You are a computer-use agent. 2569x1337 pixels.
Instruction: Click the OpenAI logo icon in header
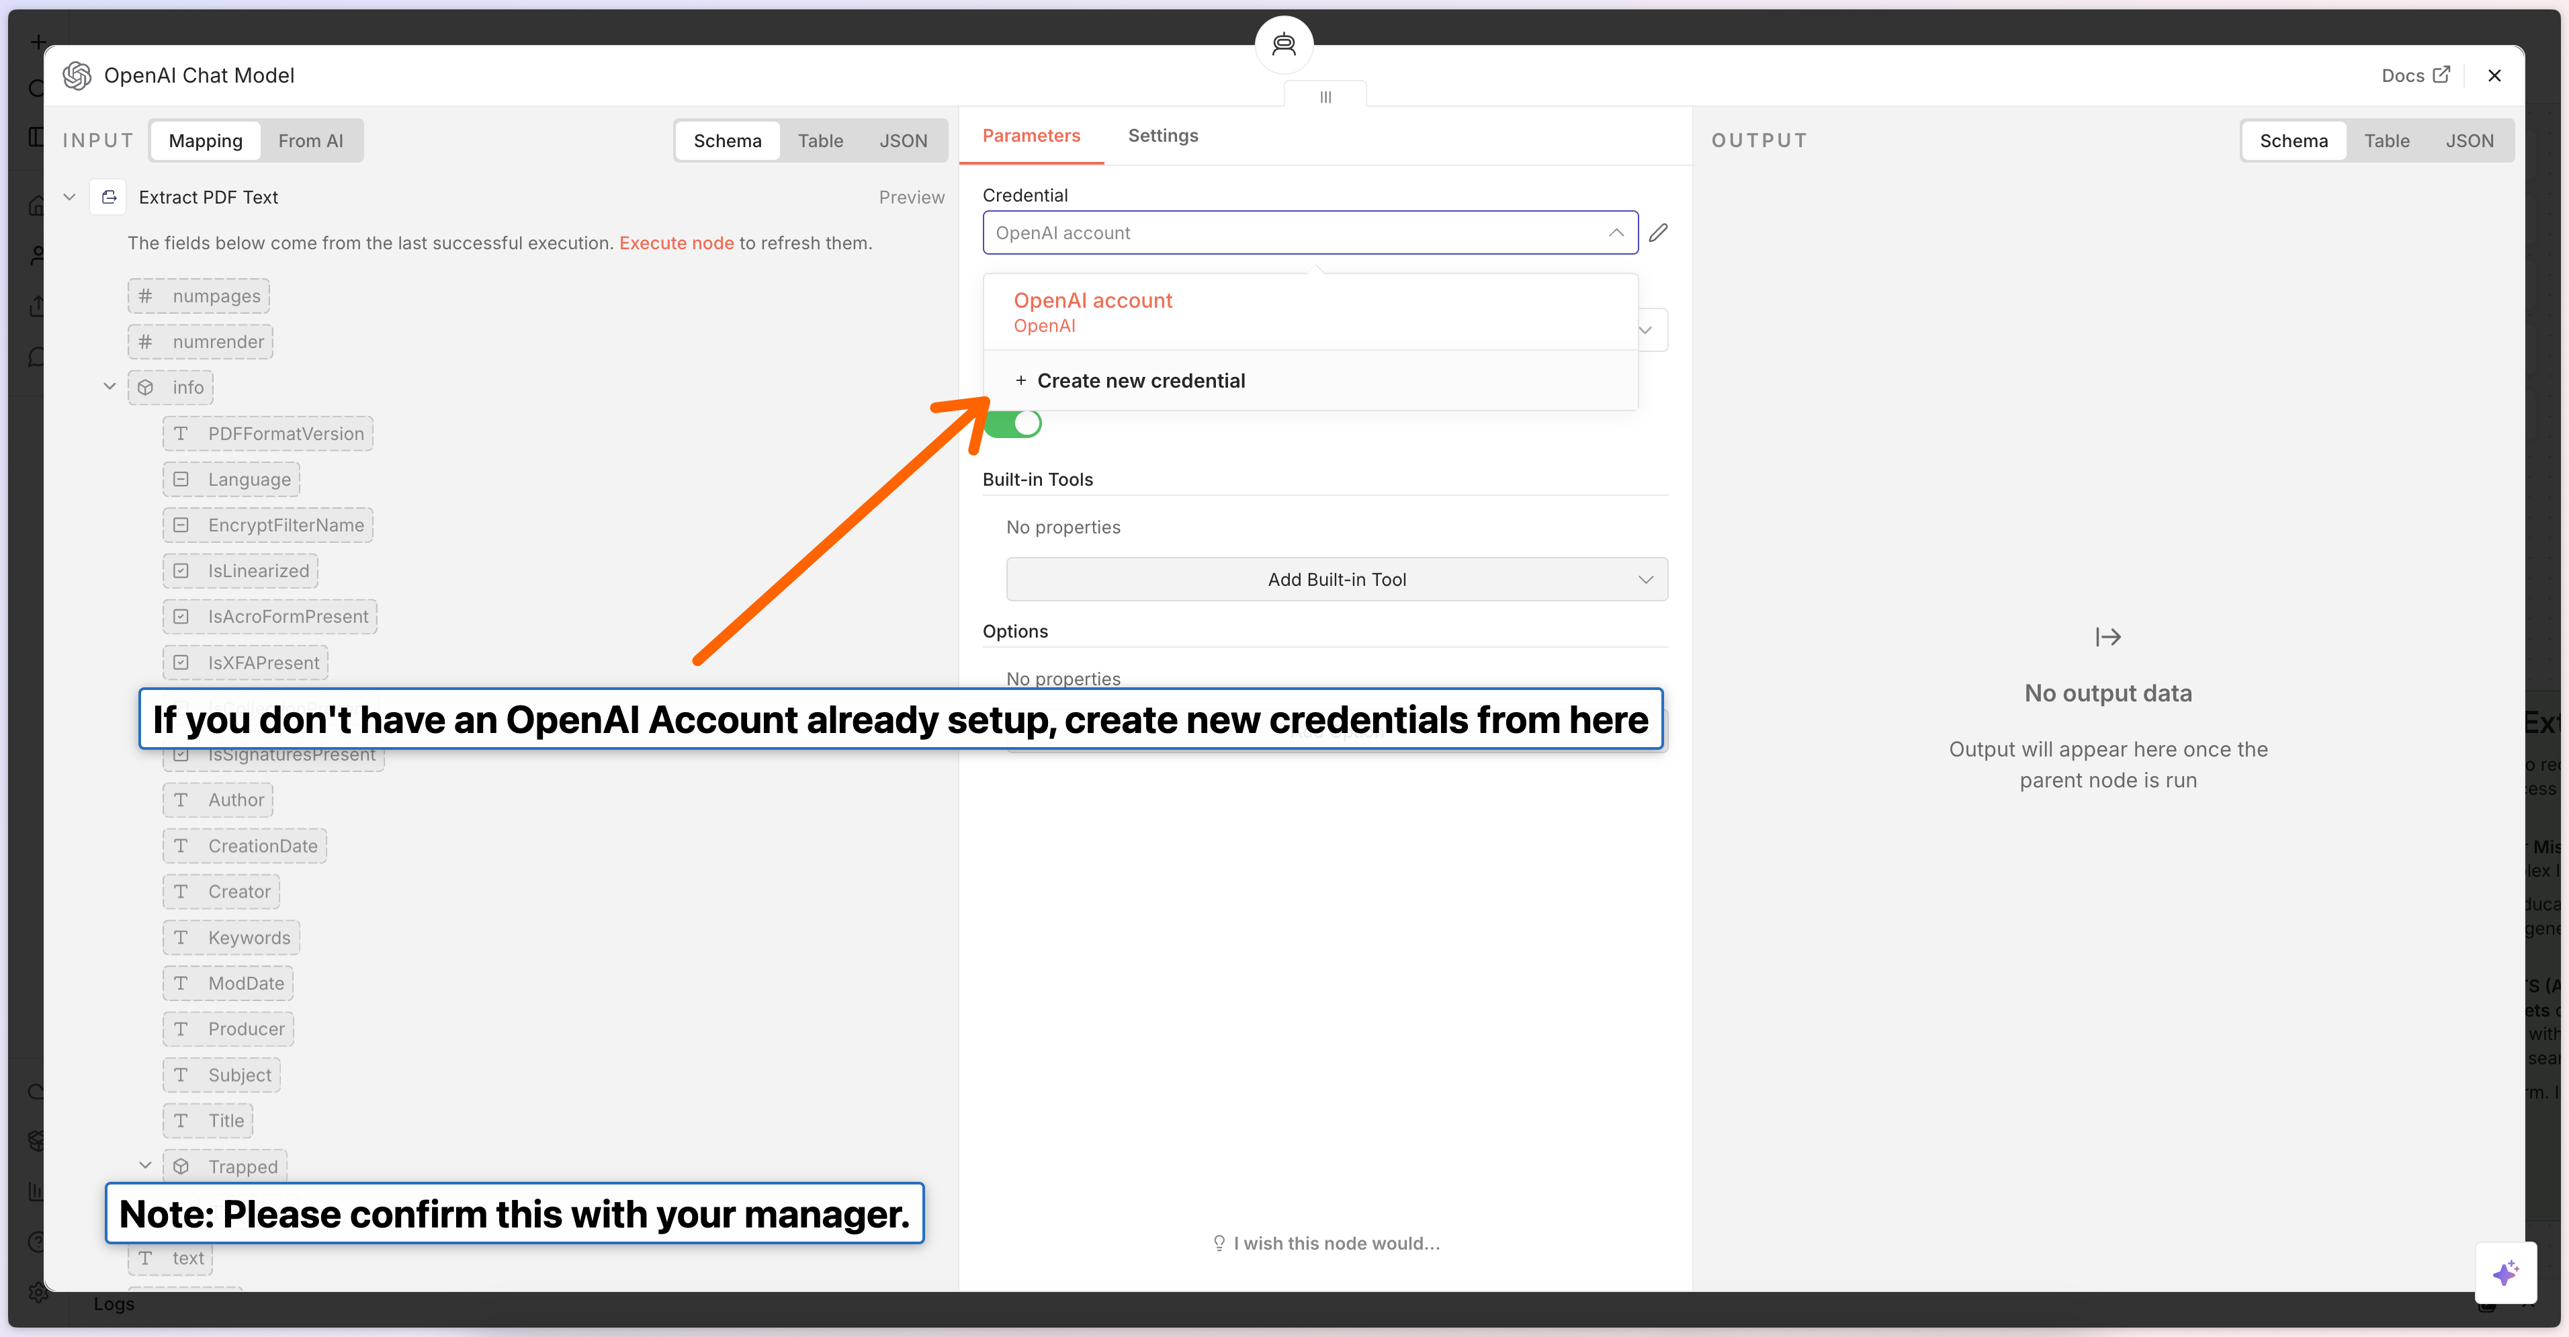77,76
